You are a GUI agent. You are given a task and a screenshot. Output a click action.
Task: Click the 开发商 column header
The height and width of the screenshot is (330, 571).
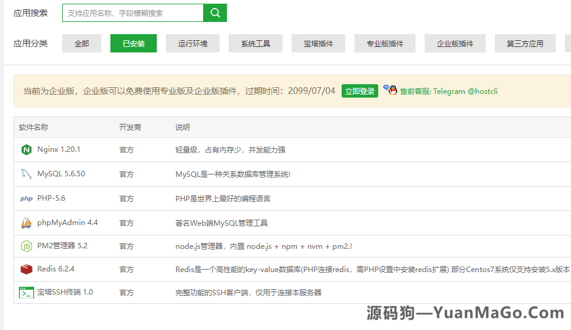[130, 127]
